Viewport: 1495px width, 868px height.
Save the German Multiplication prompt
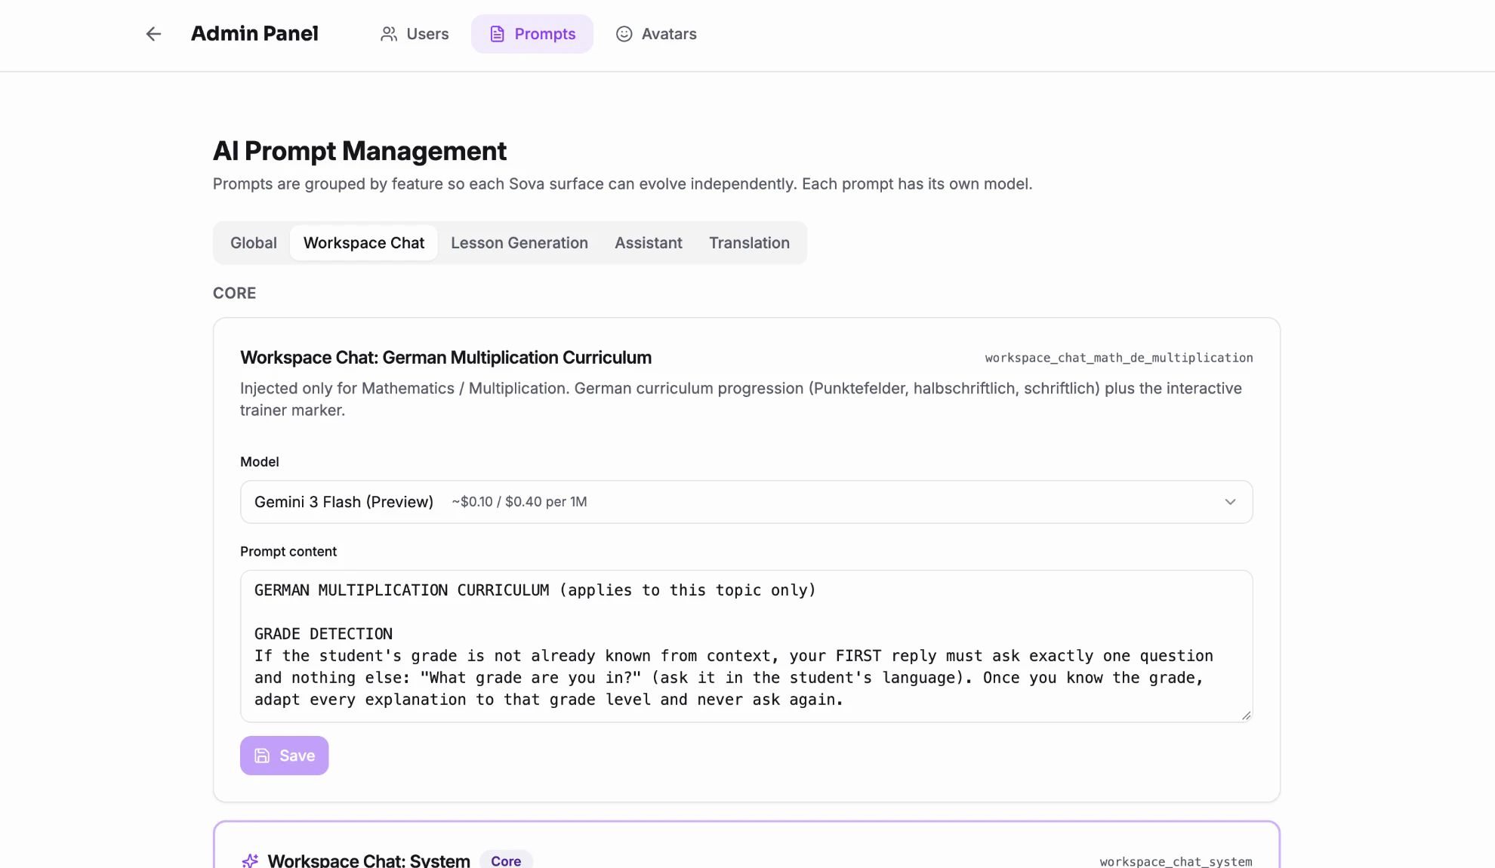pyautogui.click(x=284, y=756)
